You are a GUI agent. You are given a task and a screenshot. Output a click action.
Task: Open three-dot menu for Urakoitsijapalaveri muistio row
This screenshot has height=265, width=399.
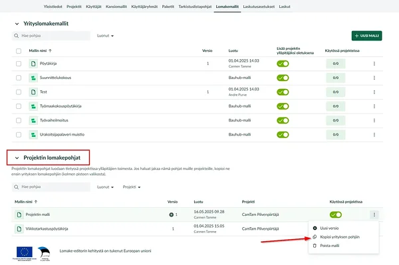coord(374,135)
